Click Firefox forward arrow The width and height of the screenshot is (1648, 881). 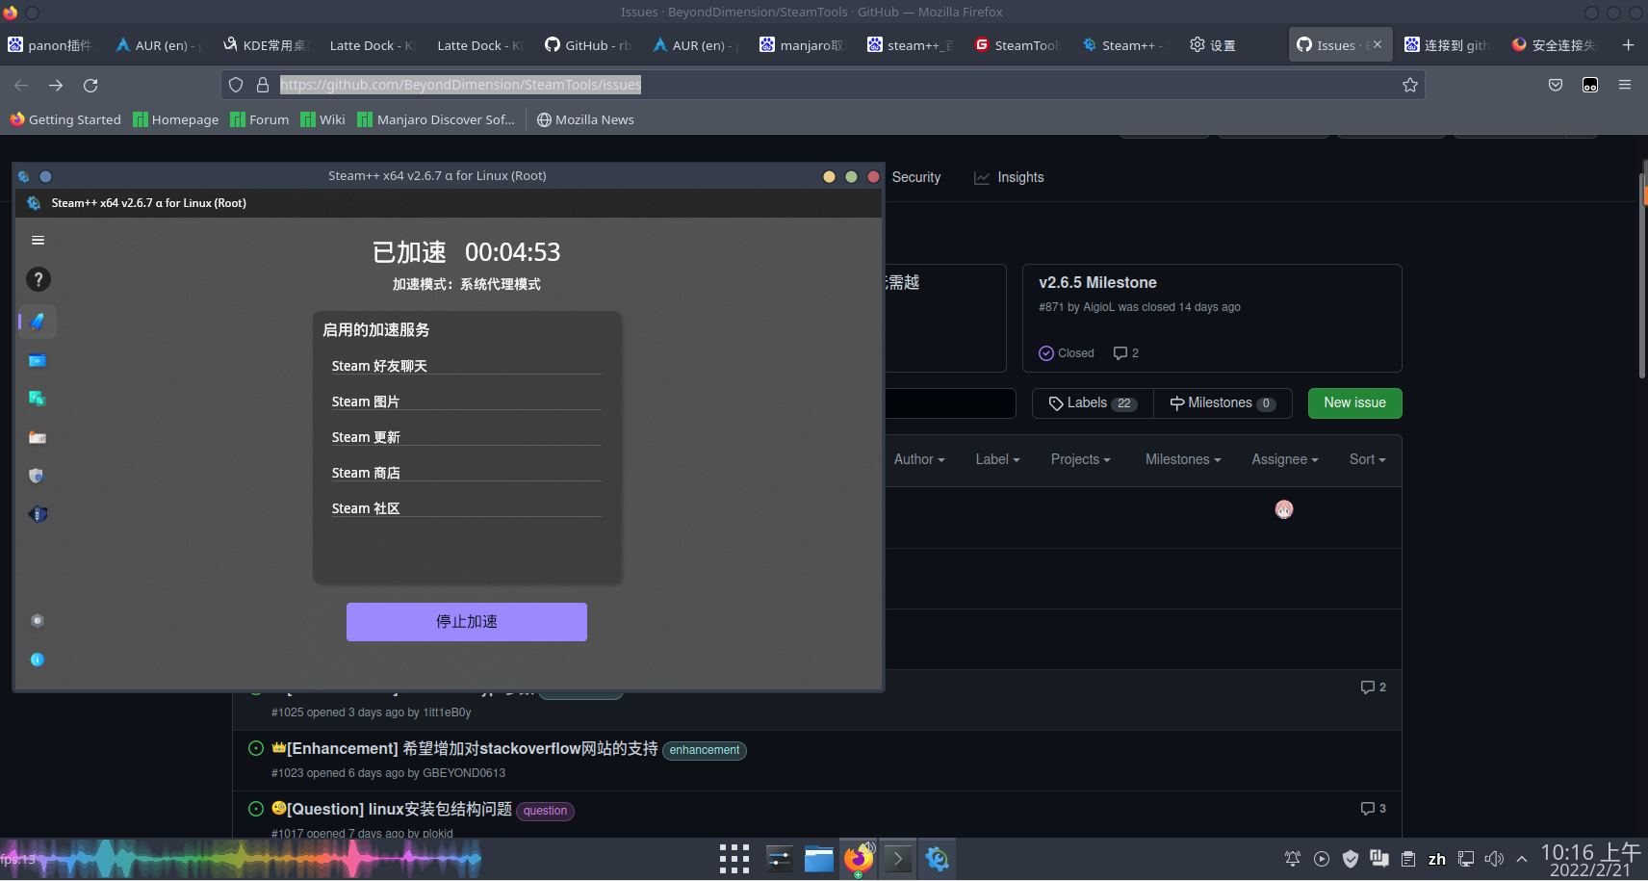click(56, 85)
